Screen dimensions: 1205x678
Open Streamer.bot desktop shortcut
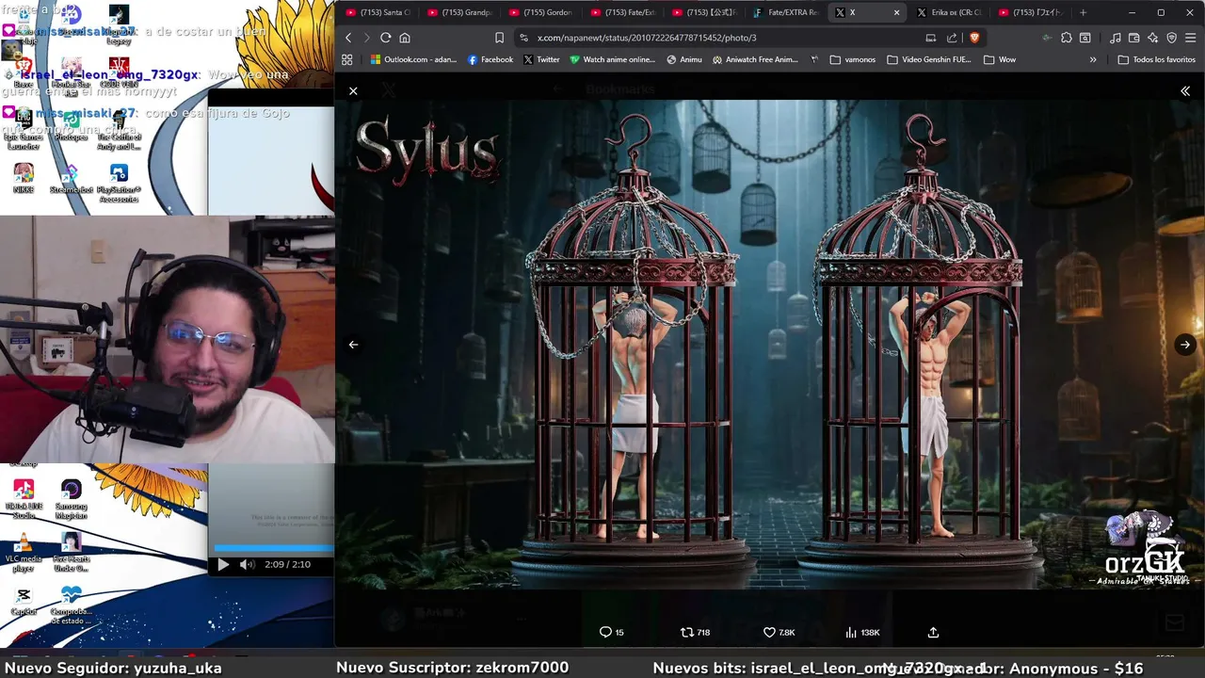(x=72, y=177)
